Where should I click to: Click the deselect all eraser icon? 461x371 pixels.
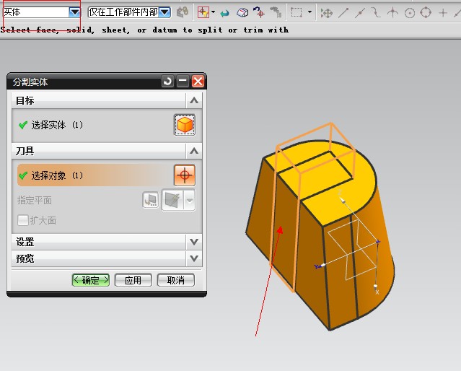coord(242,13)
